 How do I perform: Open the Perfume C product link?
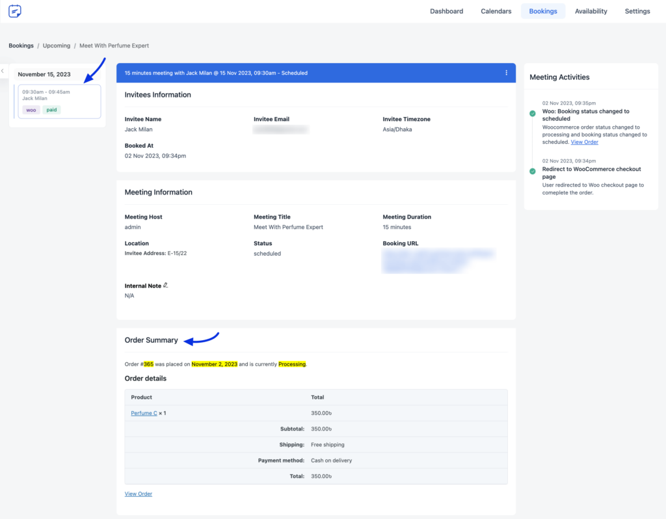(144, 413)
